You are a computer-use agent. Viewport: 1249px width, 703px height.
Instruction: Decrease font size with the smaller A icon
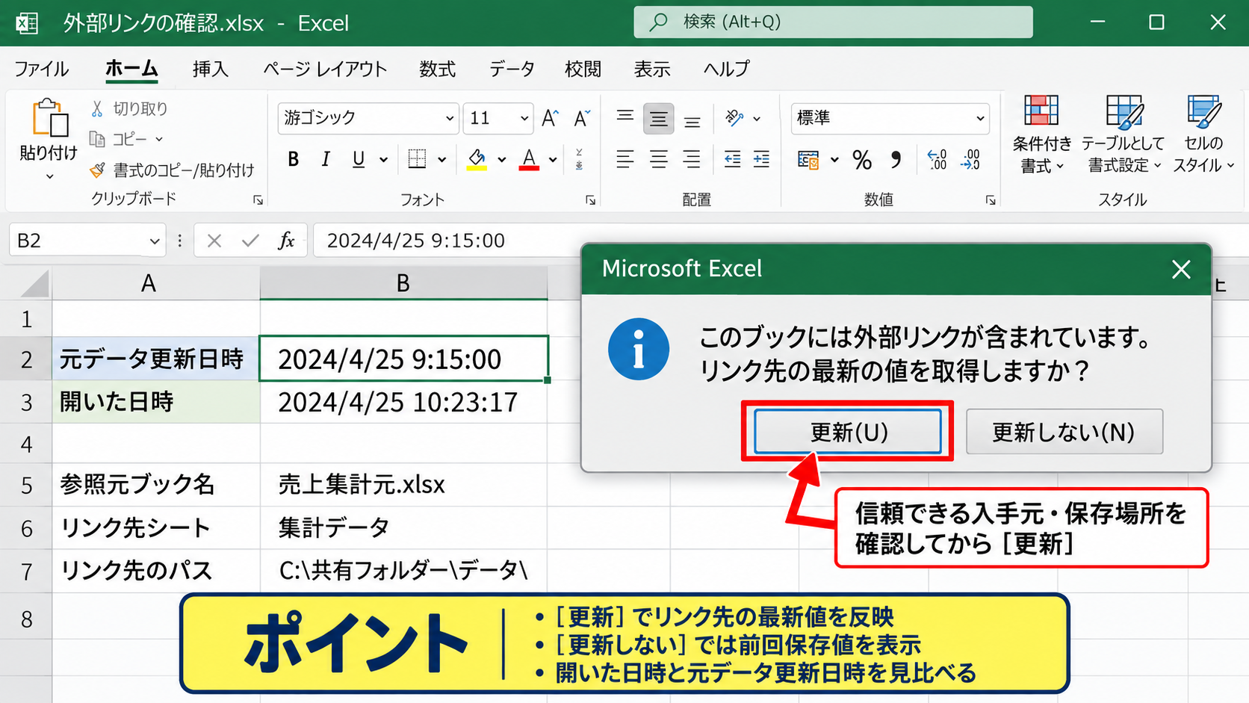coord(582,118)
